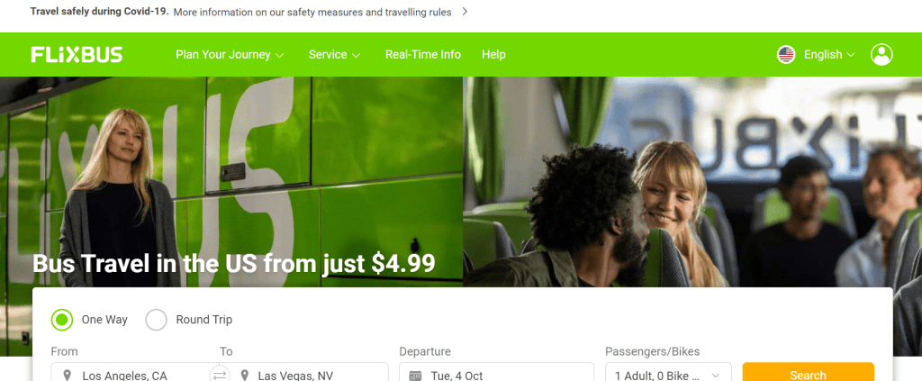Click the orange Search button

[808, 372]
